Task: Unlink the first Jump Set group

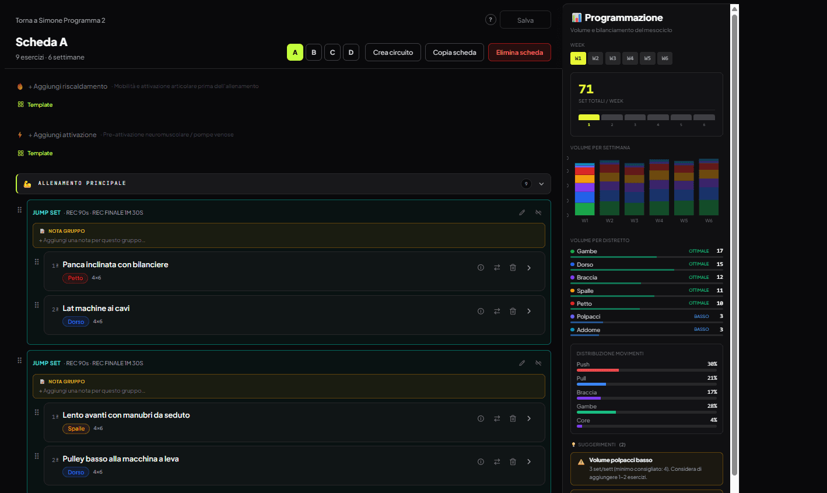Action: point(538,212)
